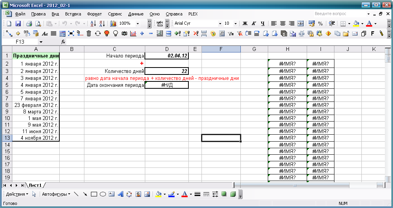
Task: Apply the yellow fill color on formatting toolbar
Action: pos(356,24)
